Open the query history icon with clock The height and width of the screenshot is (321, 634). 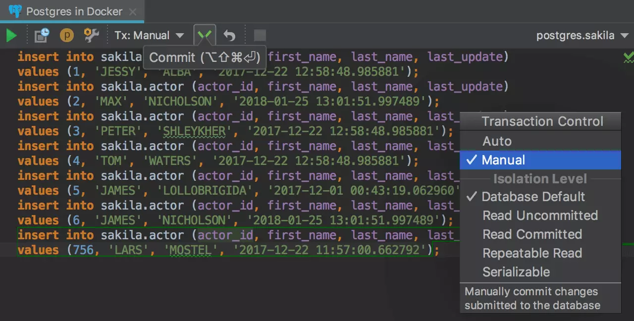coord(42,35)
